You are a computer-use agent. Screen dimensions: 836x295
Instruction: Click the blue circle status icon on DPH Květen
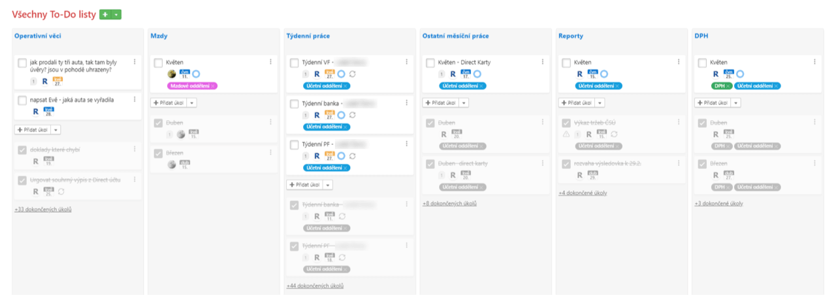click(740, 74)
